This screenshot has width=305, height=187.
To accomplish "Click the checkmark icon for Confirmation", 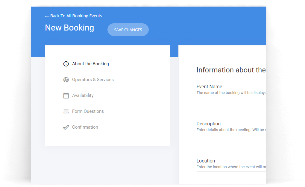I will [66, 127].
